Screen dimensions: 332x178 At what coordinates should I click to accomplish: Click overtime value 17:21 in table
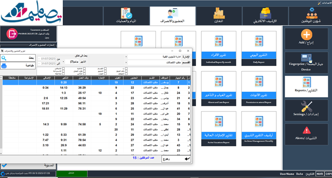coord(46,103)
